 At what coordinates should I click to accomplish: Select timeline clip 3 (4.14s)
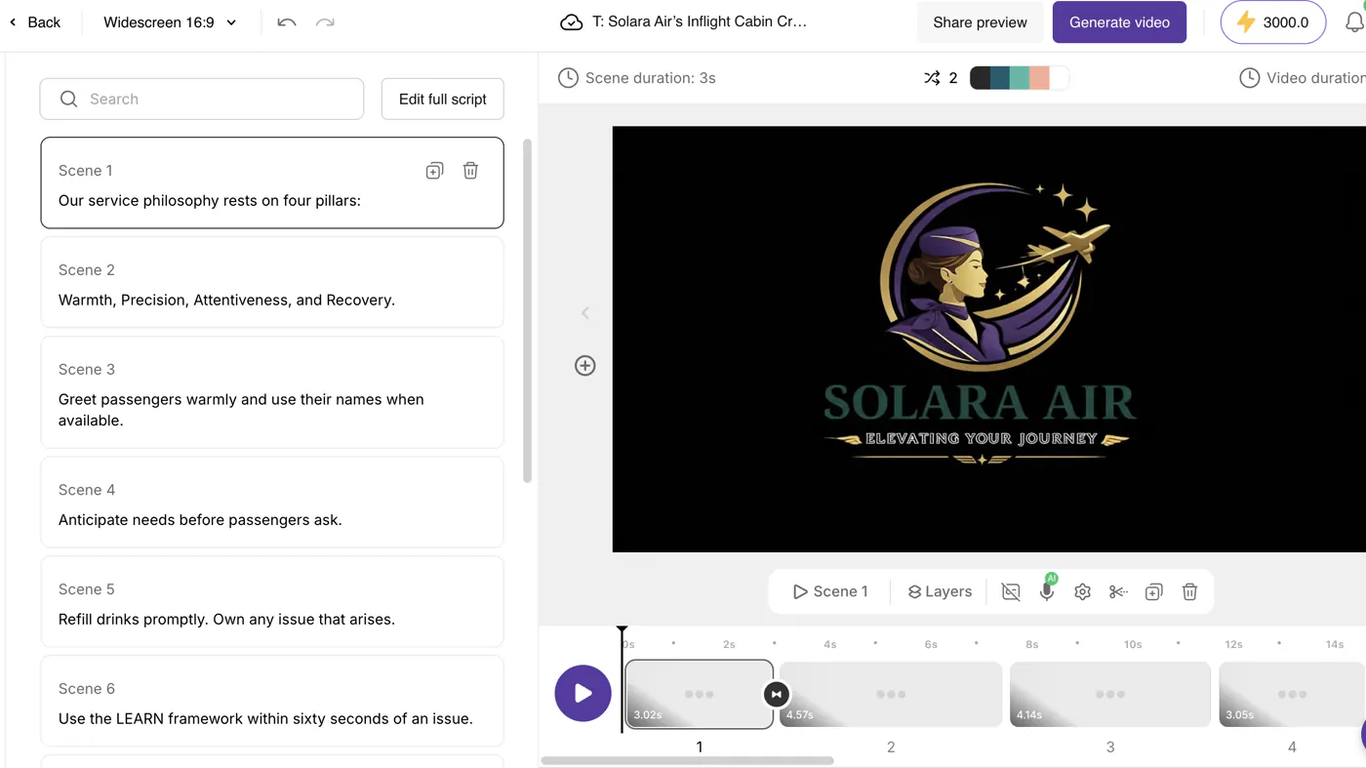1110,694
